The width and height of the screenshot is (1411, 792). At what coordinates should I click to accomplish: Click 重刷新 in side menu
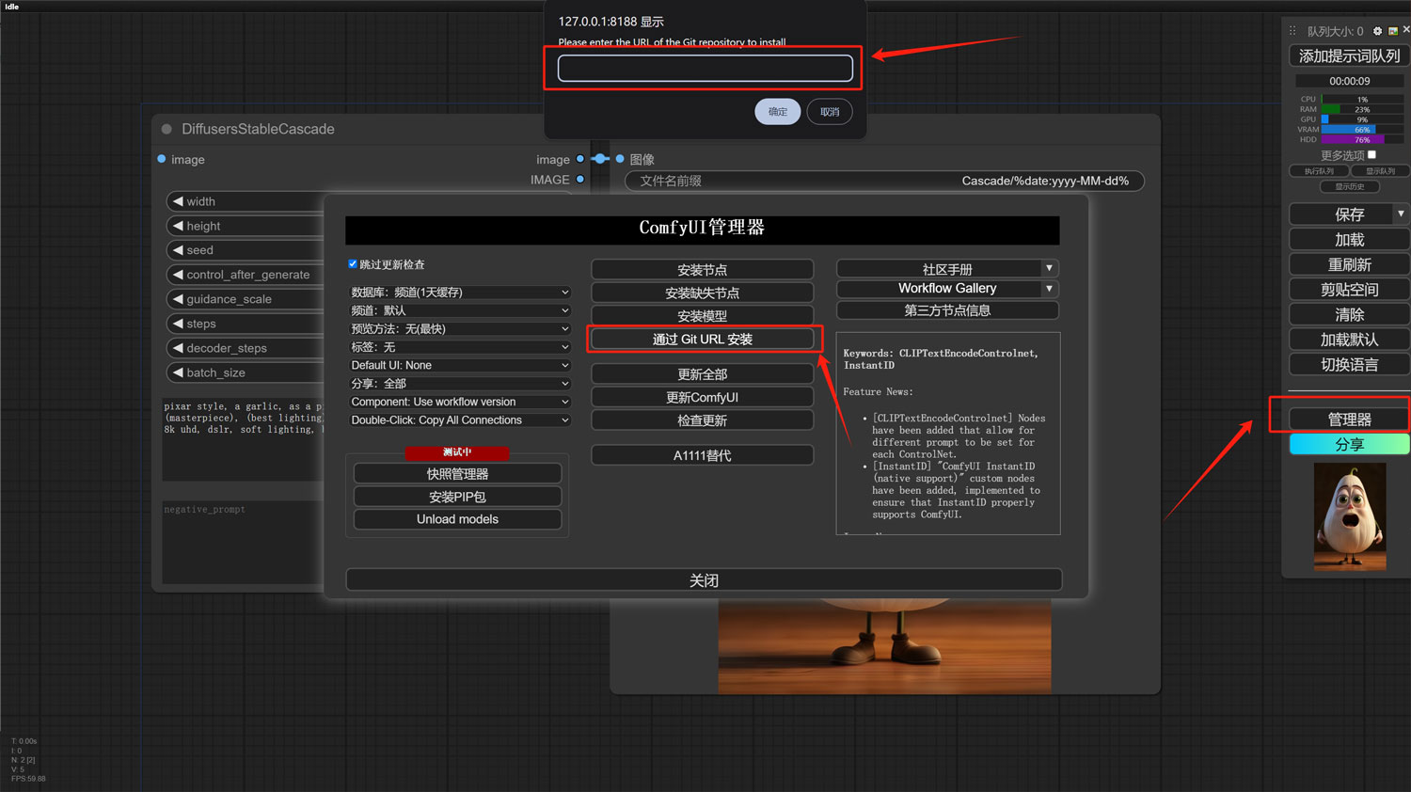click(x=1350, y=264)
